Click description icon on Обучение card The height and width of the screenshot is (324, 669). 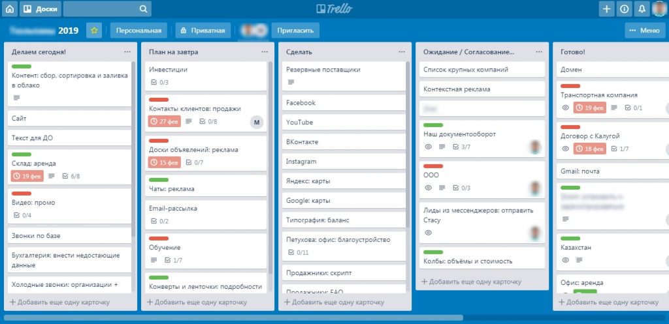pyautogui.click(x=154, y=260)
